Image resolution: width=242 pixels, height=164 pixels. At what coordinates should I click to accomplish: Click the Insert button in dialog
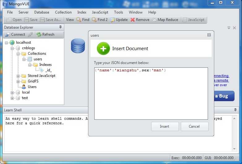click(165, 126)
